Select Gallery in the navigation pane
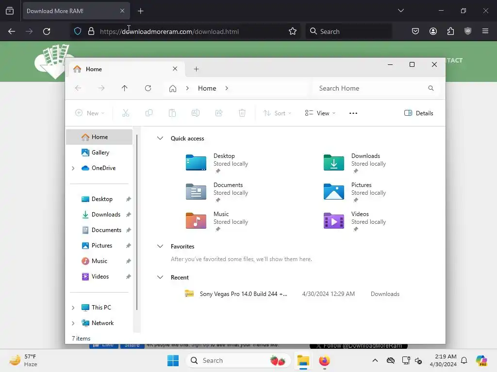497x372 pixels. [x=99, y=153]
